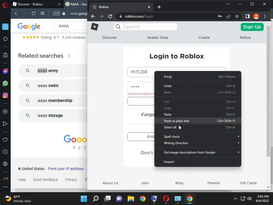
Task: Open Opera sidebar history clock icon
Action: click(x=5, y=152)
